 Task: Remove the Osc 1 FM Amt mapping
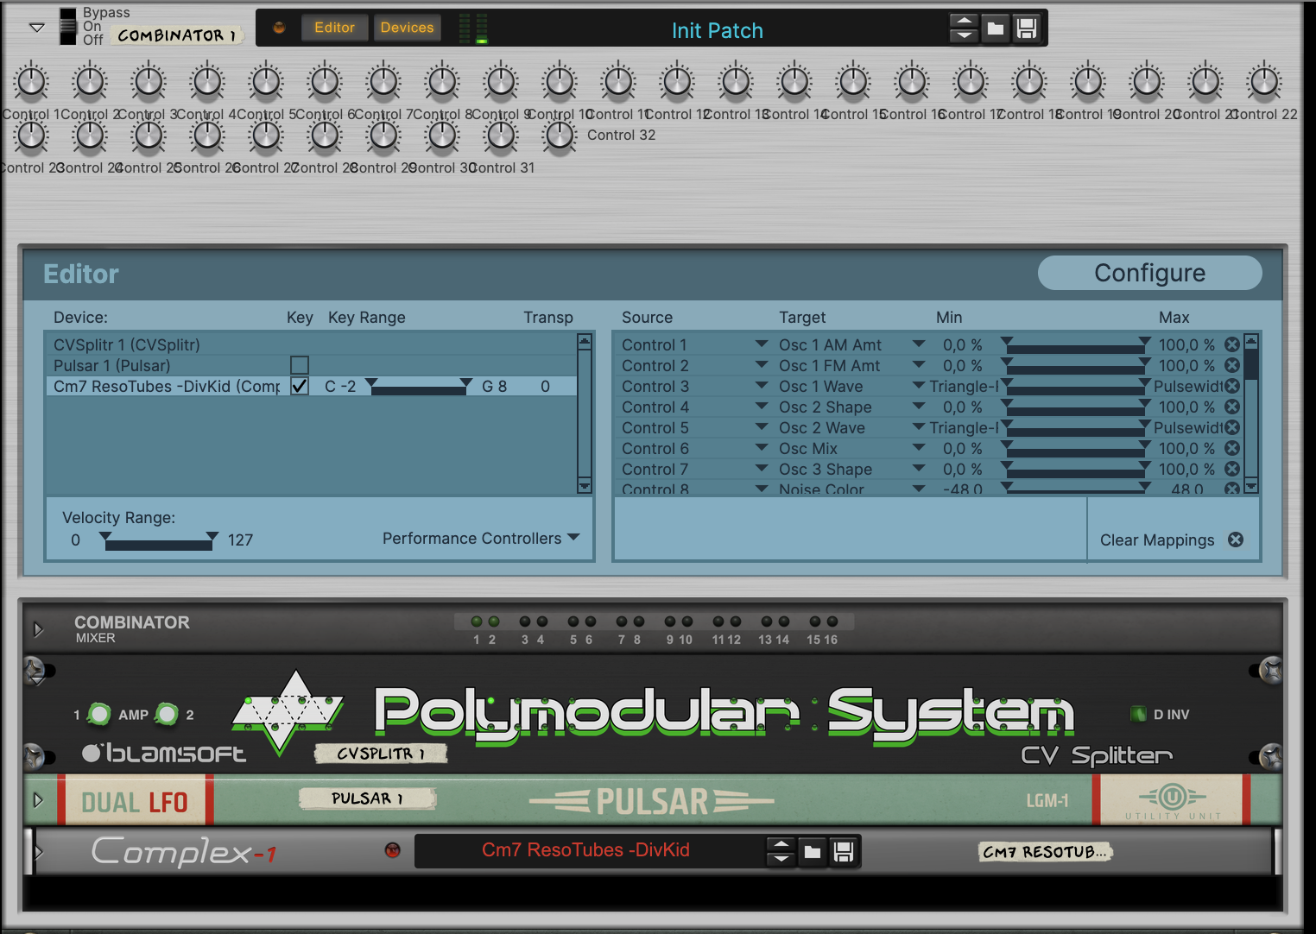pyautogui.click(x=1232, y=365)
